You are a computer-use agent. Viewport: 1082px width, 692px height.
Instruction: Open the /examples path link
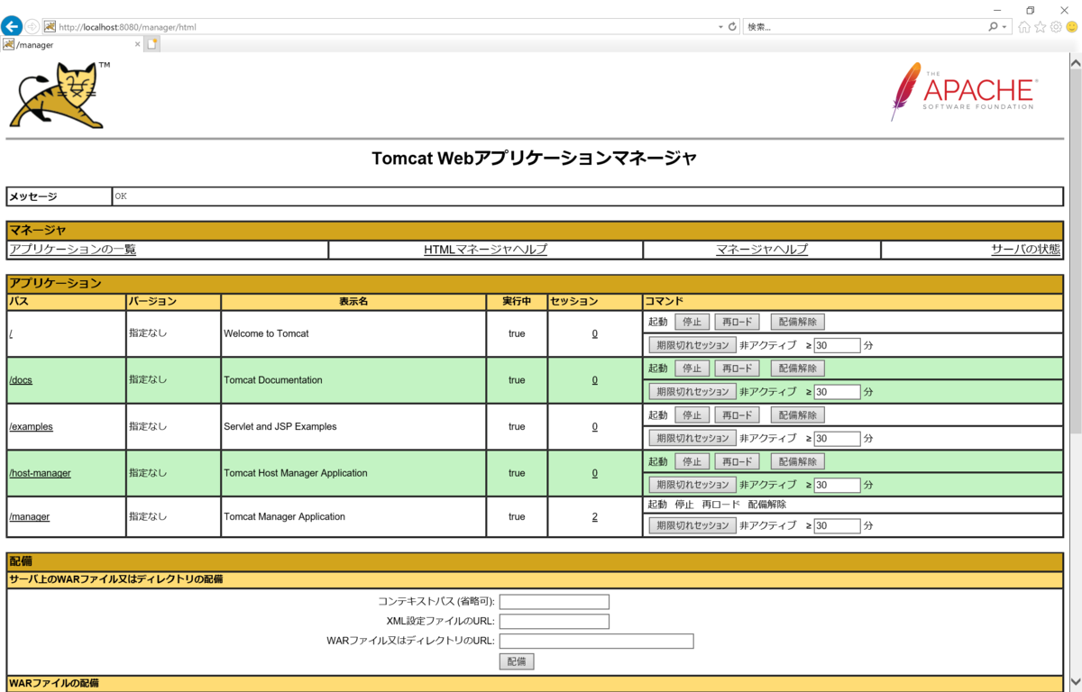tap(31, 427)
